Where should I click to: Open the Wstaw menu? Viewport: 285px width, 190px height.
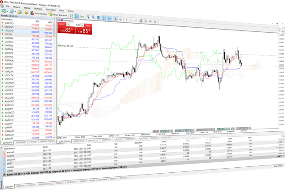pos(27,8)
